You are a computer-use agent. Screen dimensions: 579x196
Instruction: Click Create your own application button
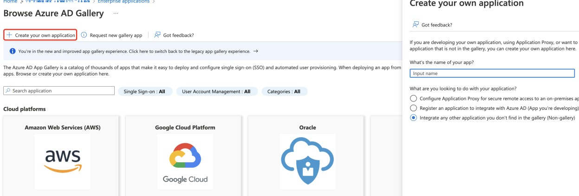40,35
